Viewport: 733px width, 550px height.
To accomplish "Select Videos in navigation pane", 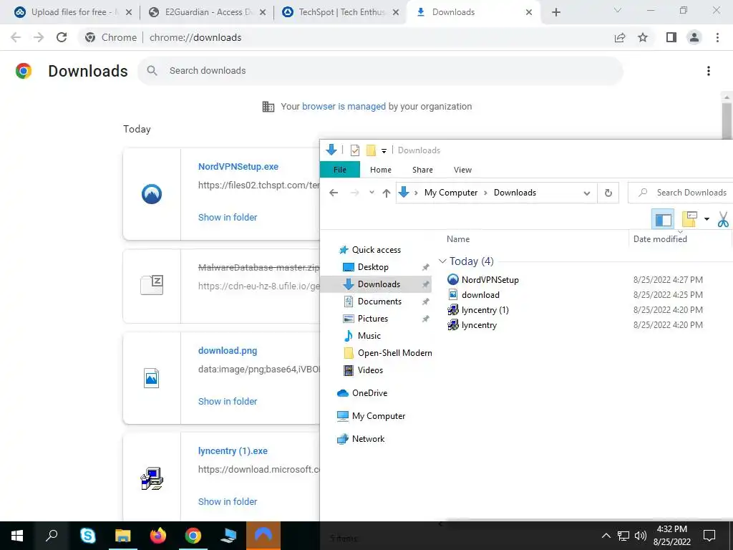I will click(x=370, y=370).
